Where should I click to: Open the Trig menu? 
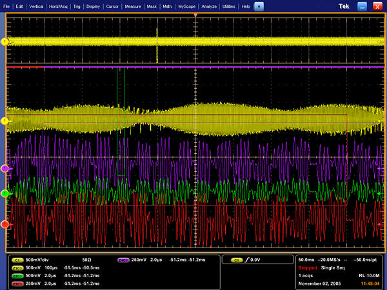pyautogui.click(x=77, y=6)
